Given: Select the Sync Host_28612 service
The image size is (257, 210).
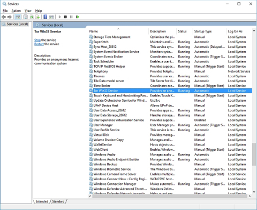Looking at the screenshot, I should click(x=170, y=47).
